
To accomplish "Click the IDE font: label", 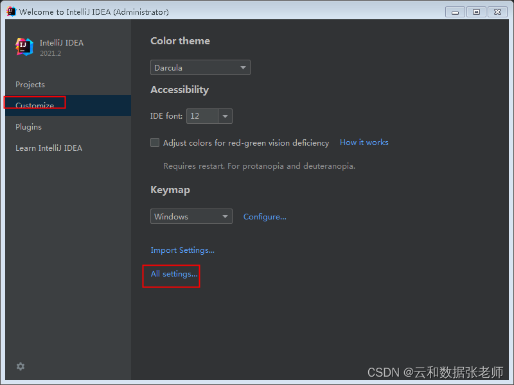I will (166, 116).
